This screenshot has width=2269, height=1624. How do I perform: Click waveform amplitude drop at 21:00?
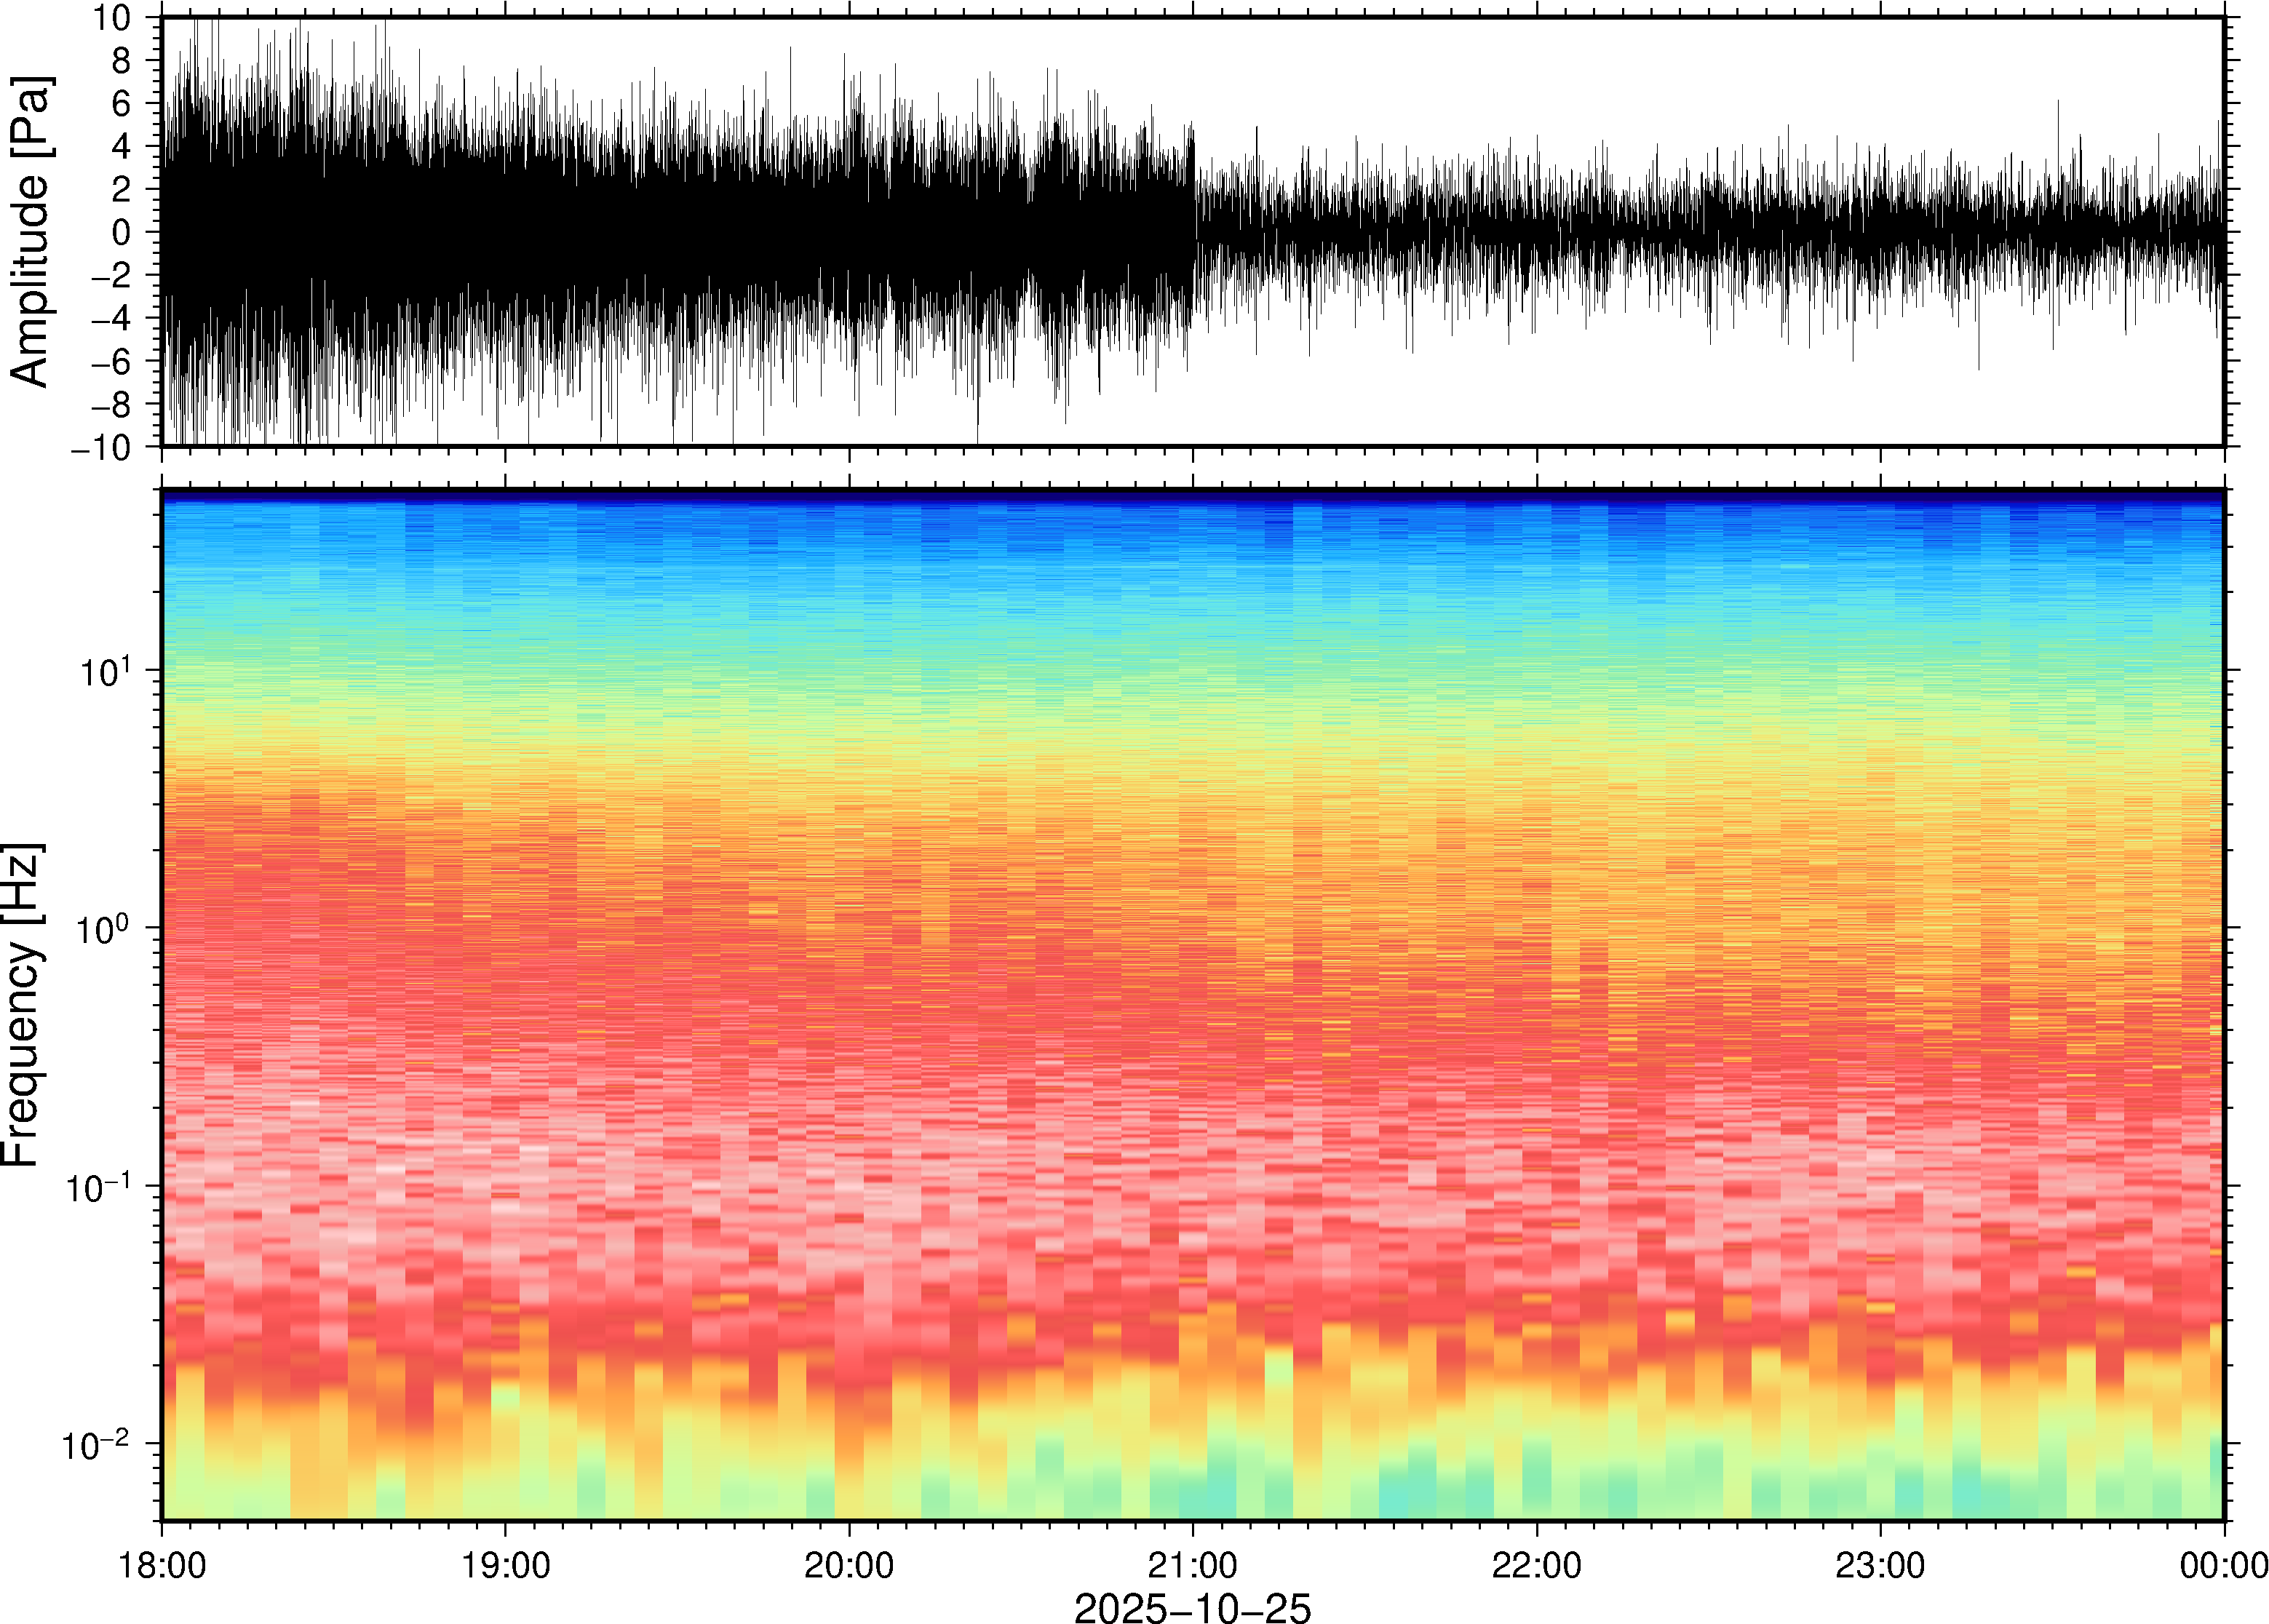pos(1194,232)
